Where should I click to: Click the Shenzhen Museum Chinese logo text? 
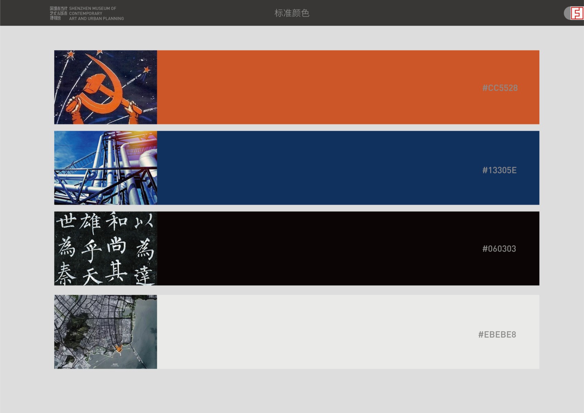tap(58, 13)
